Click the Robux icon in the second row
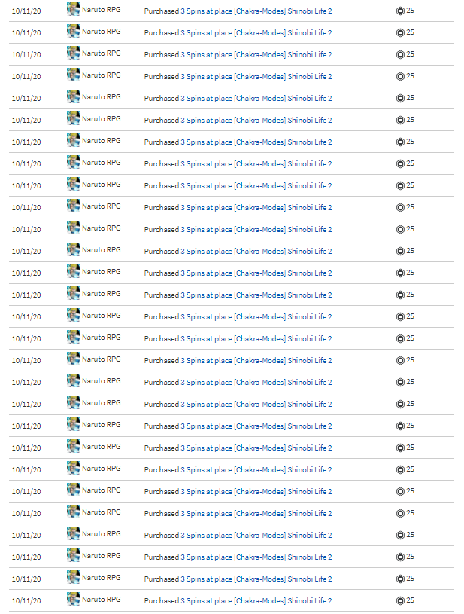This screenshot has width=464, height=614. point(400,33)
